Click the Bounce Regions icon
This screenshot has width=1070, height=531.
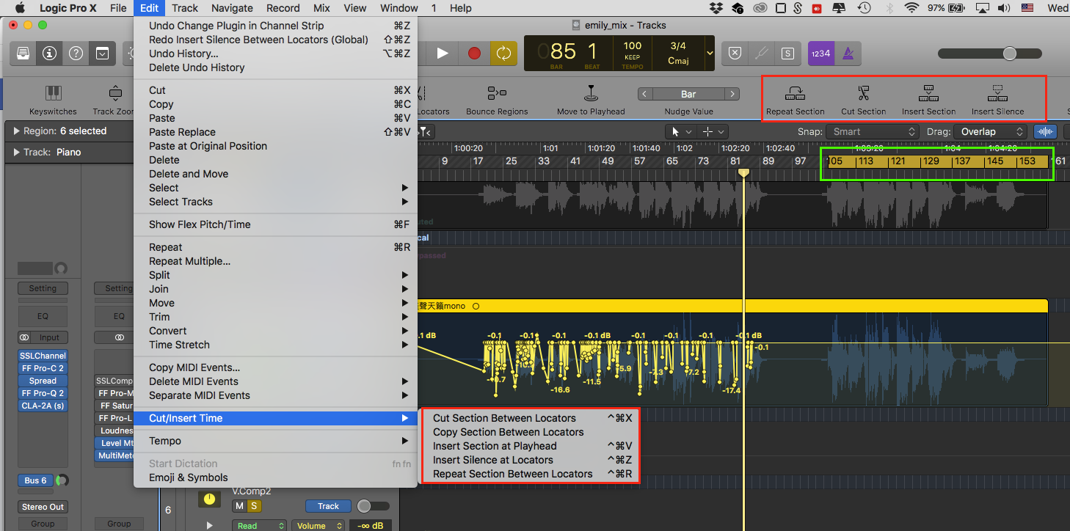click(x=497, y=93)
